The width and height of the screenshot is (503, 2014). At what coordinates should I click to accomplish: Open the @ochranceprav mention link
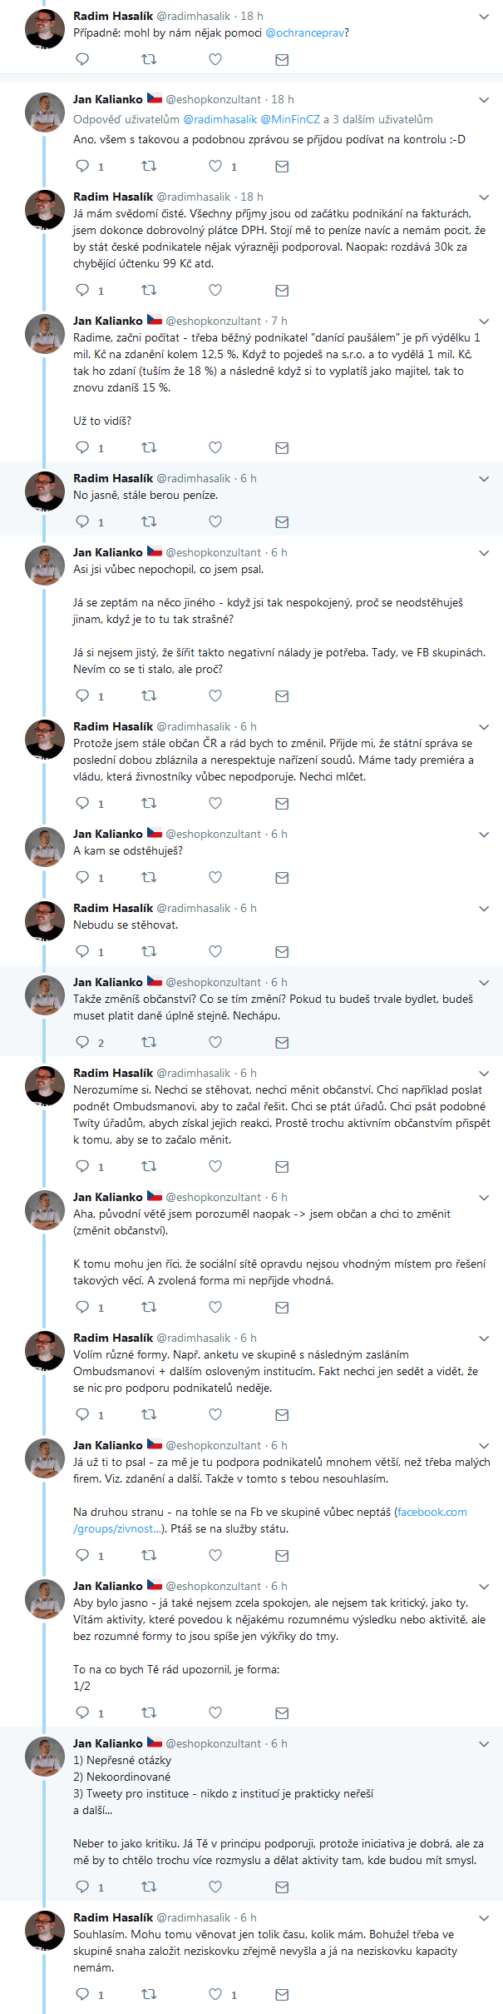tap(307, 33)
